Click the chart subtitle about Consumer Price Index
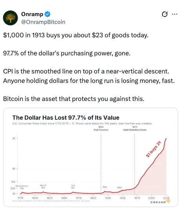This screenshot has height=211, width=179. [82, 123]
